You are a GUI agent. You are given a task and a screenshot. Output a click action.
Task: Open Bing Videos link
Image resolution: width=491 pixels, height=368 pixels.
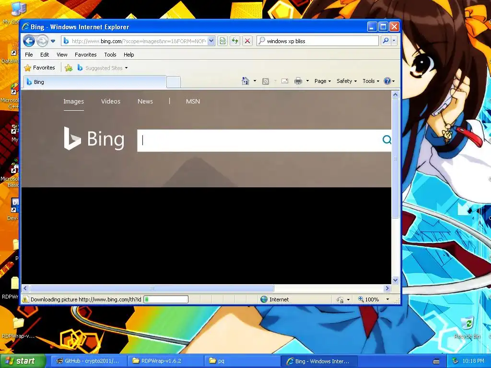(111, 102)
